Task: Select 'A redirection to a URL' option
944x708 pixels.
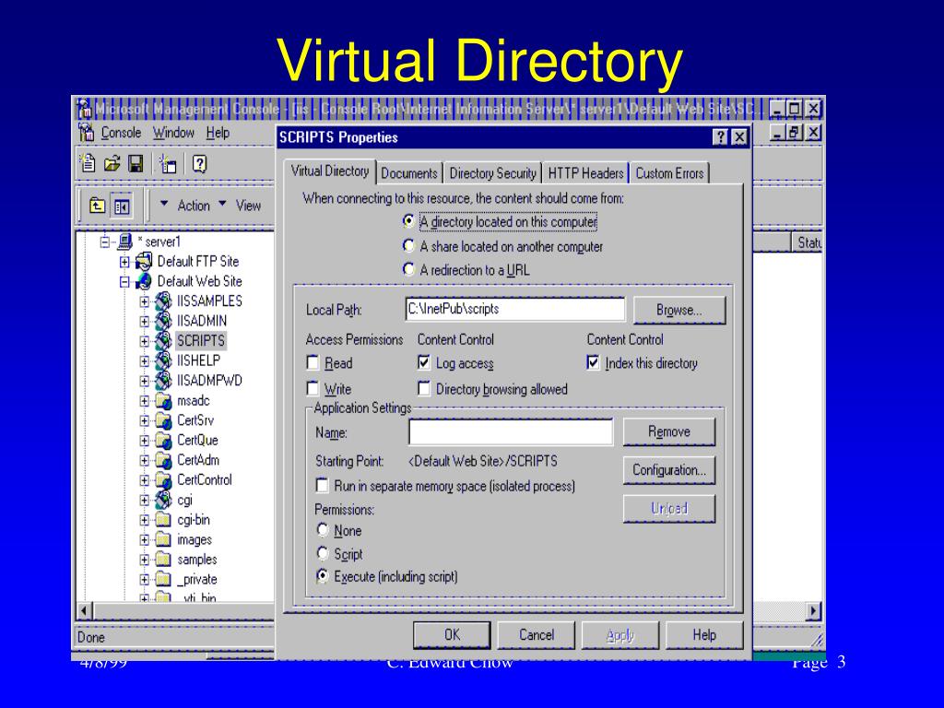Action: pos(408,269)
